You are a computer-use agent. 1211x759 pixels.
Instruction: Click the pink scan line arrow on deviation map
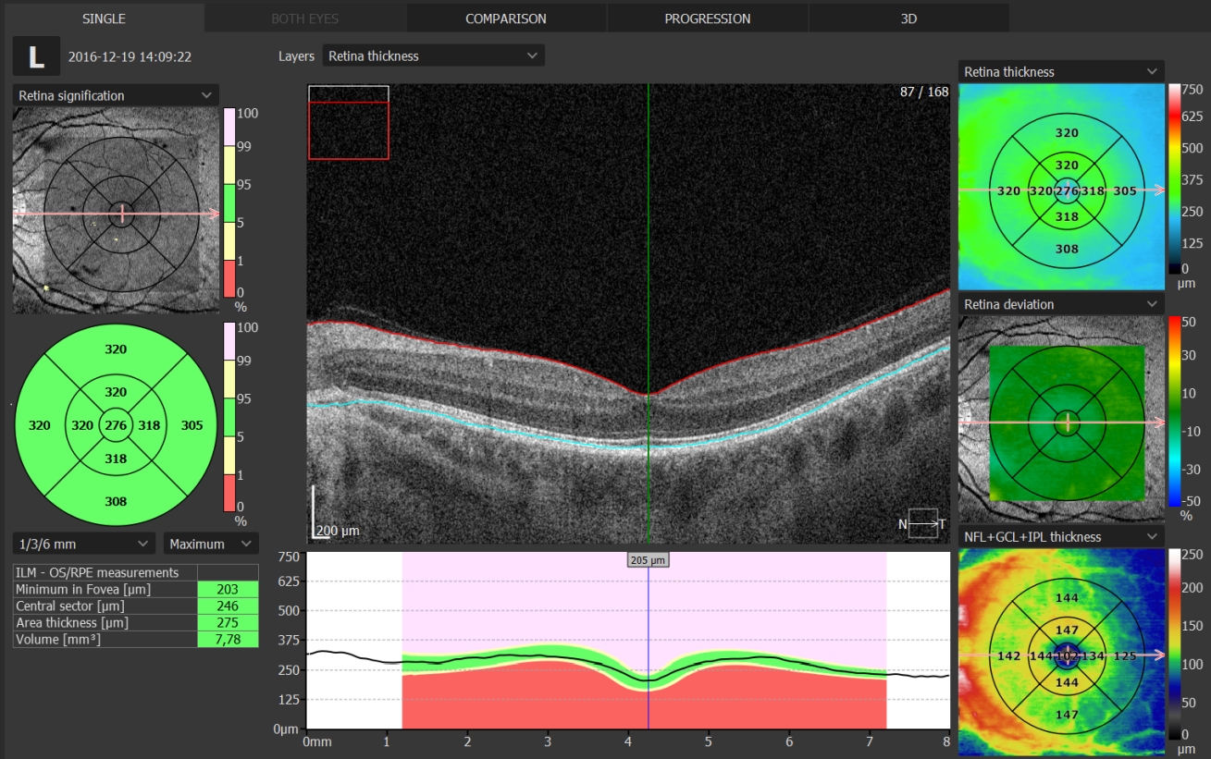coord(1062,422)
